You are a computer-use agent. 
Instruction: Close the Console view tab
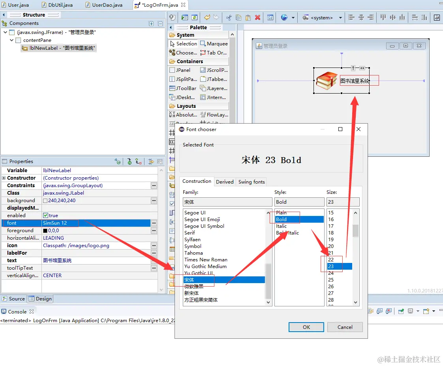32,312
